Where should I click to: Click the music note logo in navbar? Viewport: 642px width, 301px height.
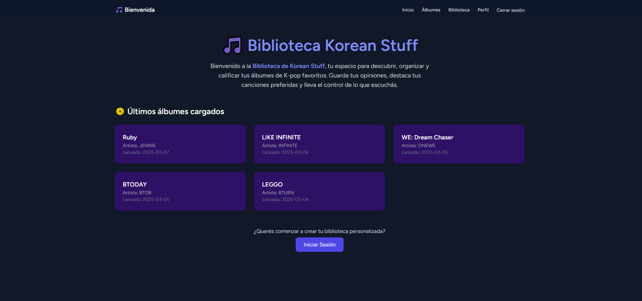(x=119, y=10)
